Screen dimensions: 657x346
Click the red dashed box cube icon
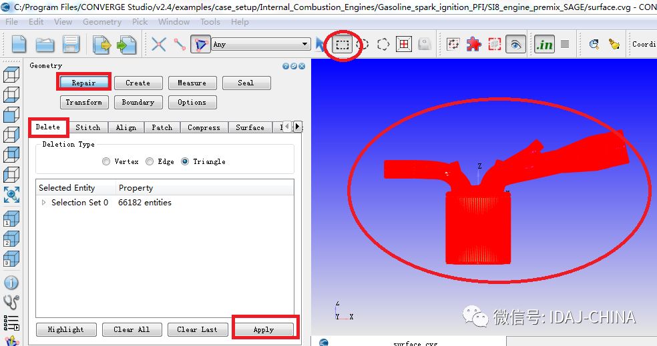coord(495,44)
